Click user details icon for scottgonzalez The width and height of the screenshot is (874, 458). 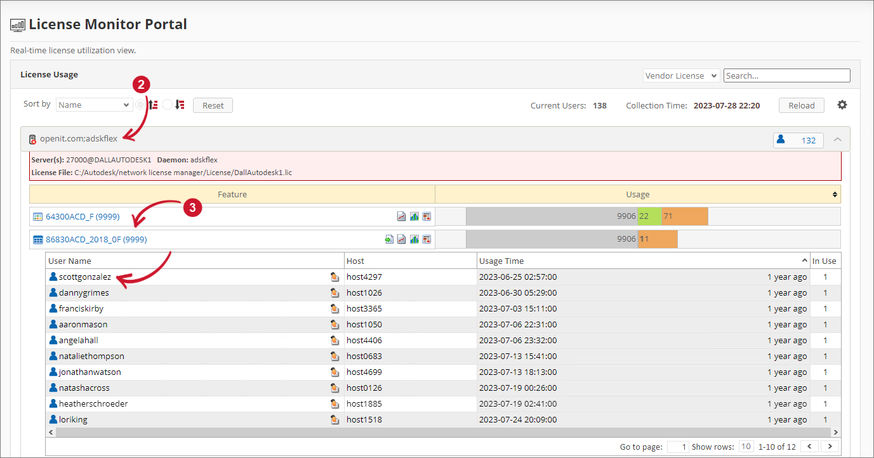334,277
